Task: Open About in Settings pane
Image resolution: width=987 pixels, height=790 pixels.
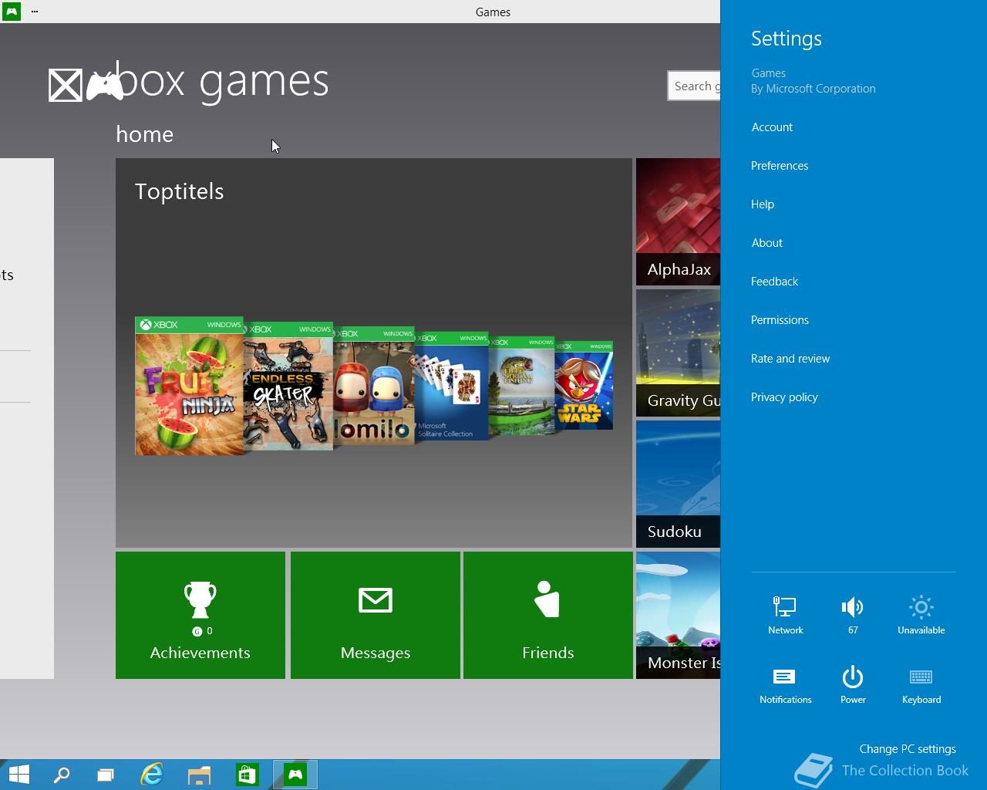Action: click(767, 243)
